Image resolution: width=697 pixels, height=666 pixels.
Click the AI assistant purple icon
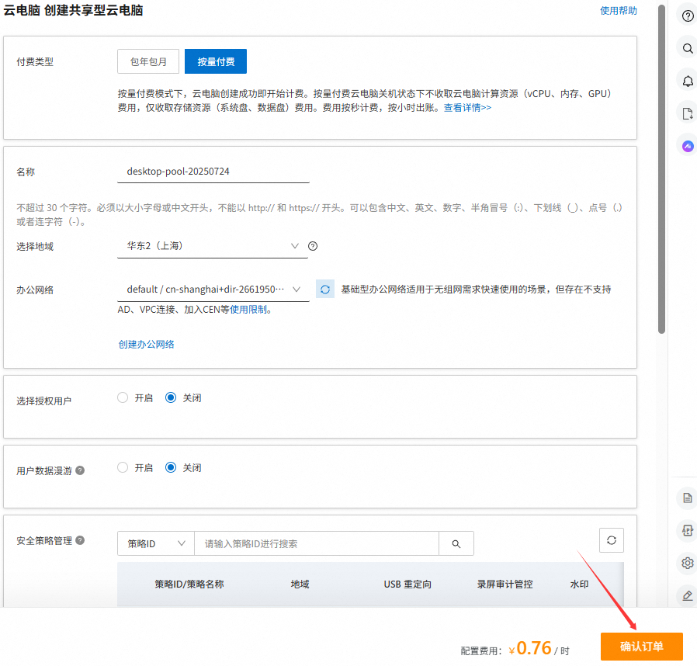point(687,146)
